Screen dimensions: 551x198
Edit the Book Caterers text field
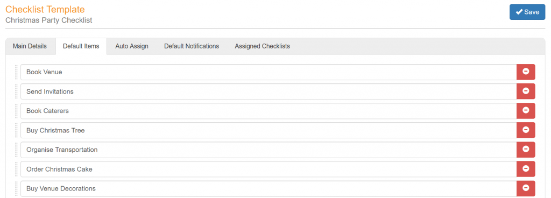pyautogui.click(x=269, y=111)
